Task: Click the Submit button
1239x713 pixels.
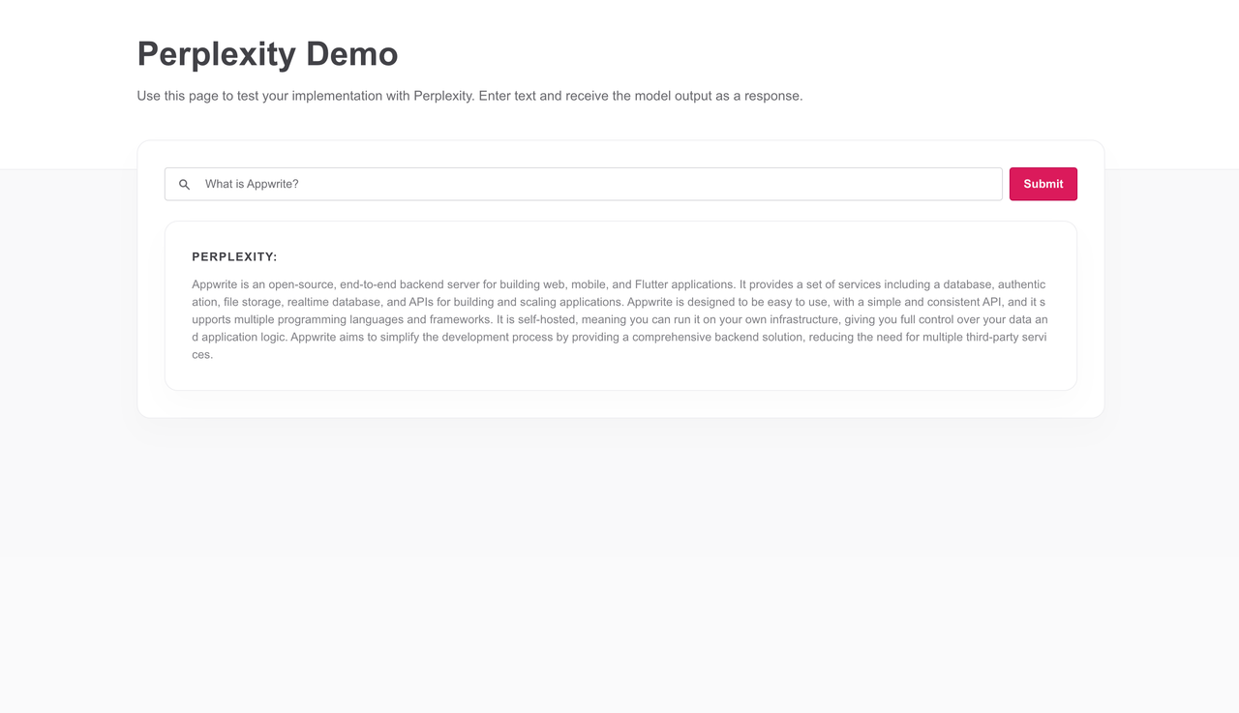Action: point(1043,184)
